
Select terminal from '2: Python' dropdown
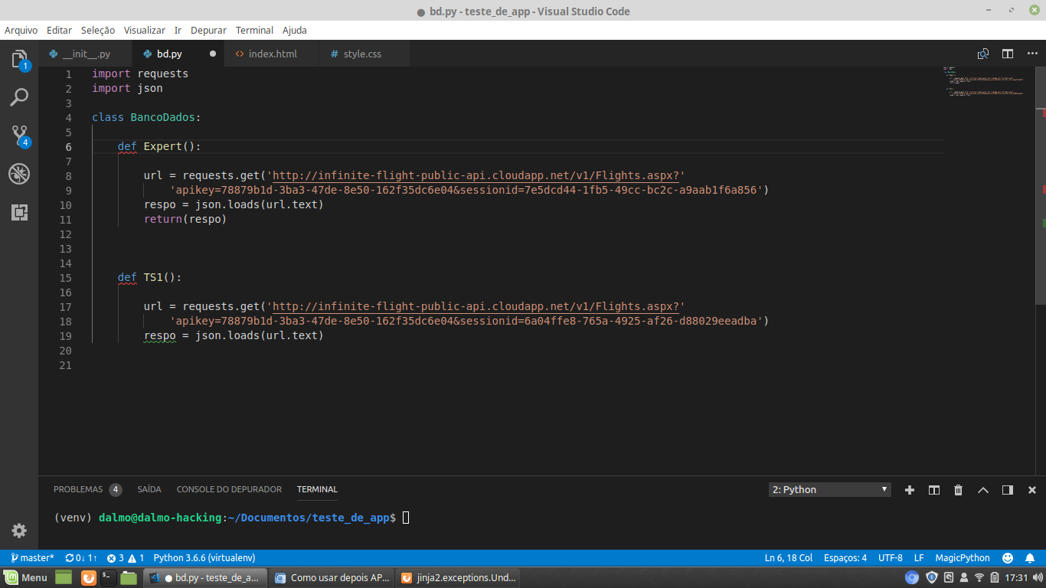point(830,489)
